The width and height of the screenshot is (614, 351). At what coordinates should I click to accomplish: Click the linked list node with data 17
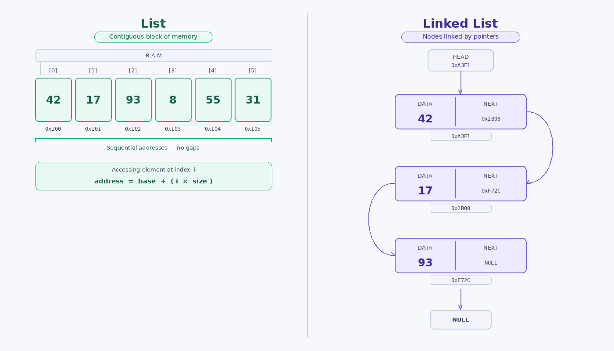coord(460,184)
